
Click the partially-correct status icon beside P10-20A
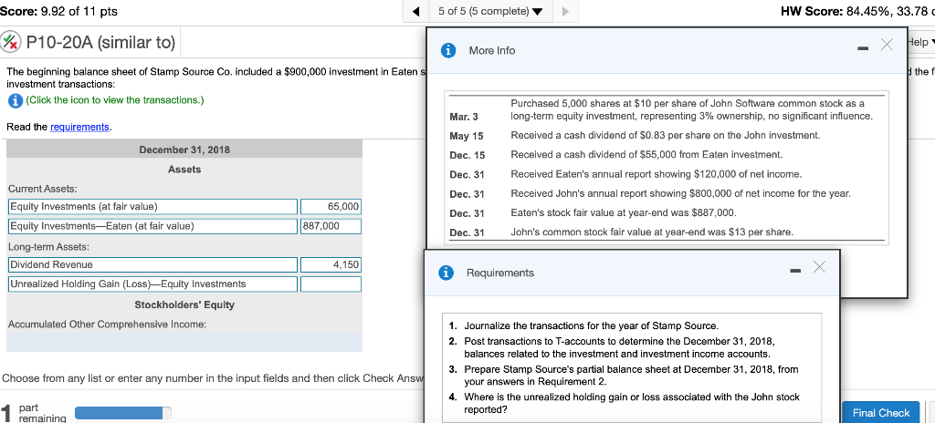click(x=11, y=42)
